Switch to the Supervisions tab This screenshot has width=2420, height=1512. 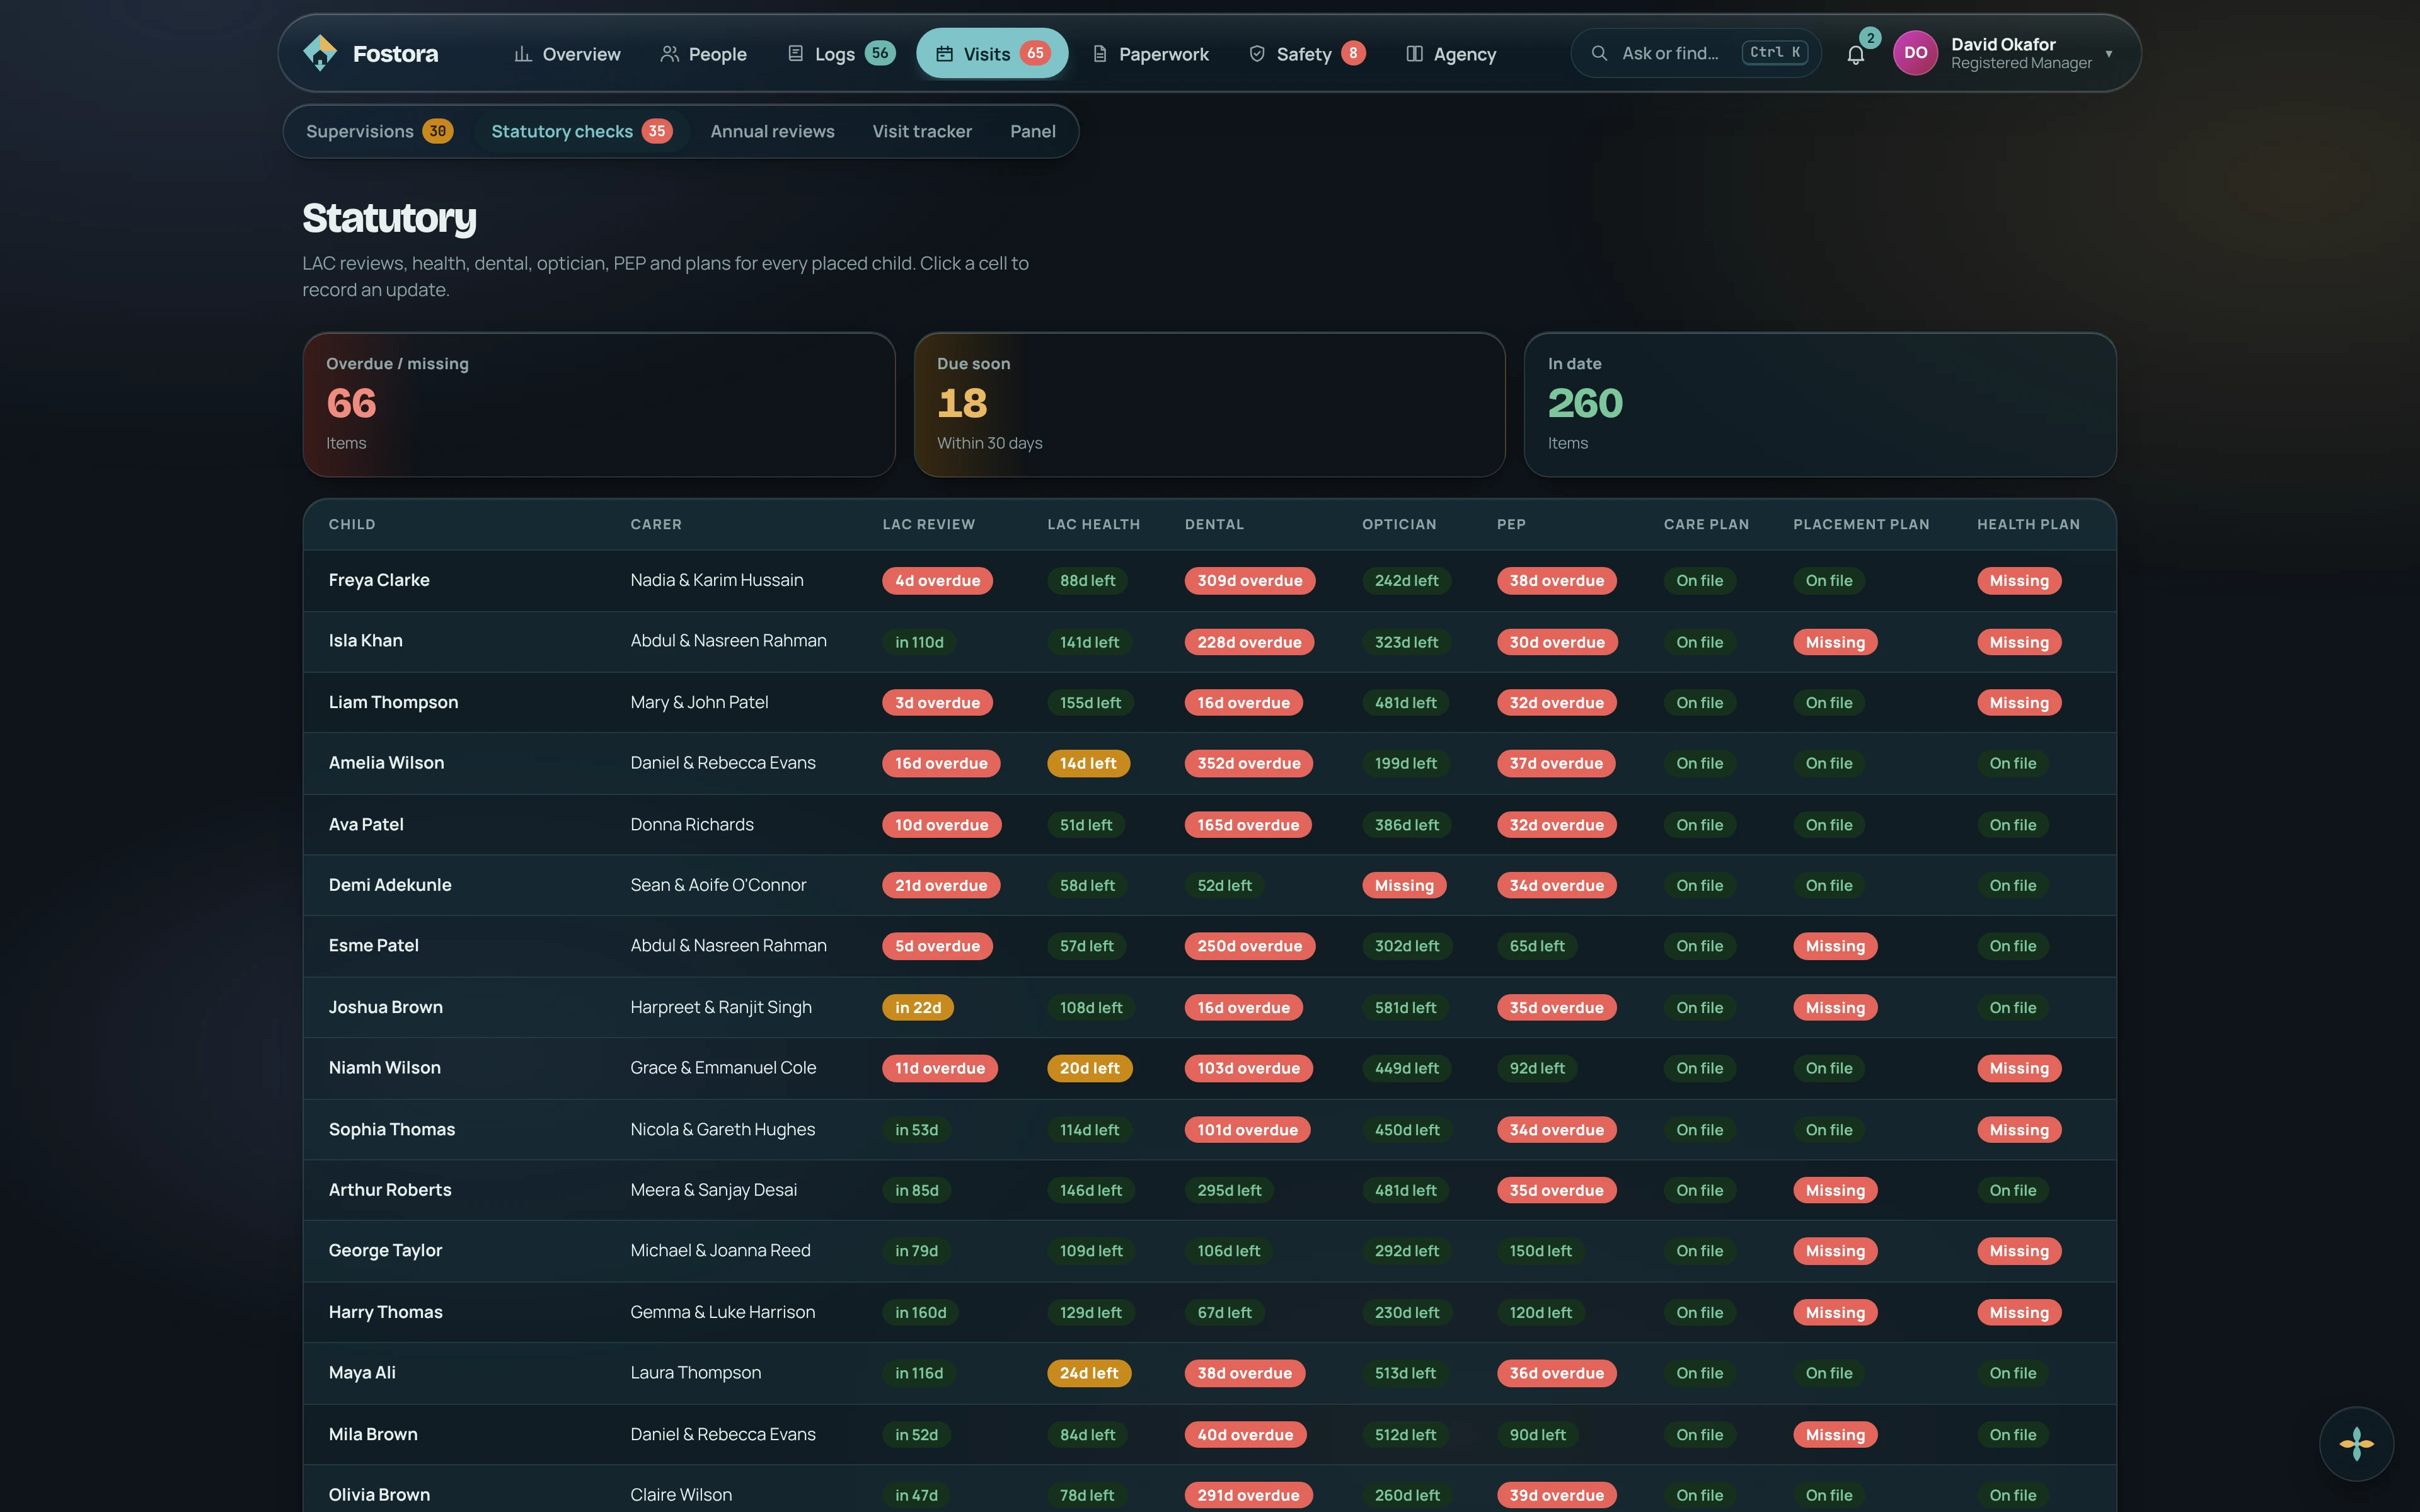[x=379, y=131]
